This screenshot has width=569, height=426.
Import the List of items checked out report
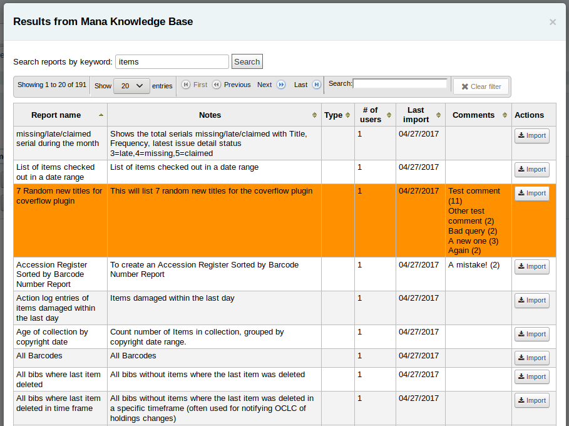531,170
